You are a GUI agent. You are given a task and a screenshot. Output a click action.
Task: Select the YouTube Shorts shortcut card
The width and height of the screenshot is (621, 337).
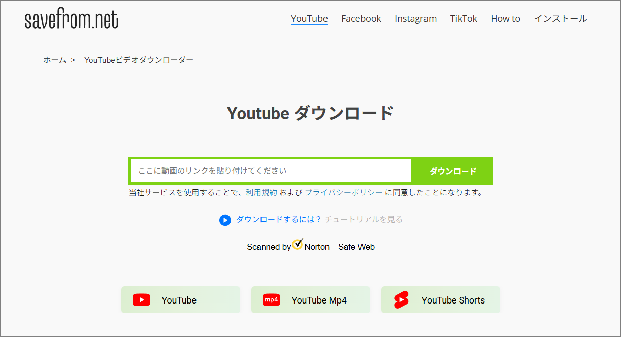[x=440, y=299]
